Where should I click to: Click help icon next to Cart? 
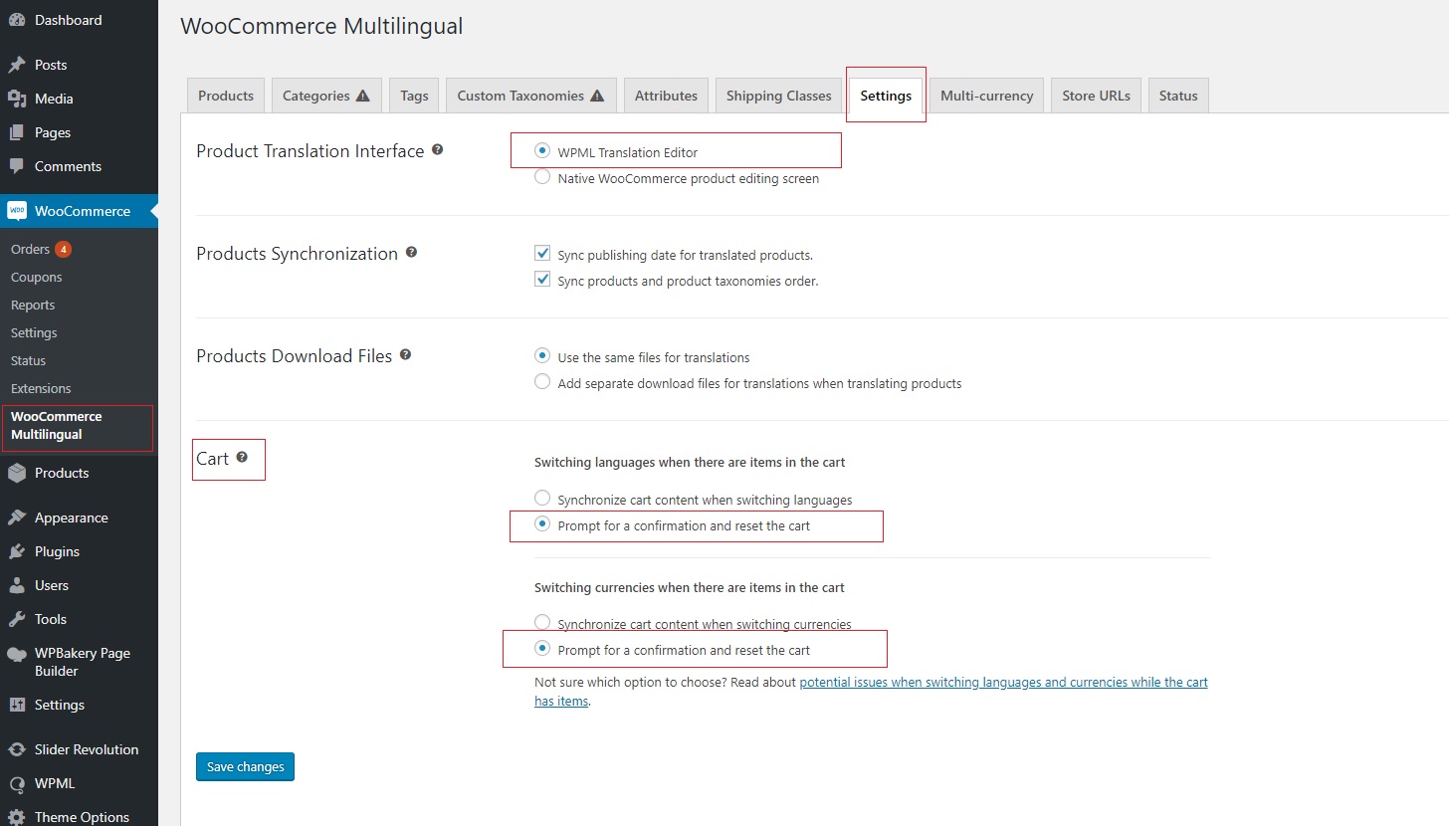pyautogui.click(x=242, y=458)
